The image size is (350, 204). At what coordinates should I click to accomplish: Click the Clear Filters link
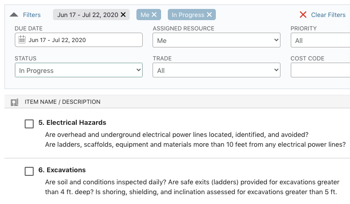[328, 15]
